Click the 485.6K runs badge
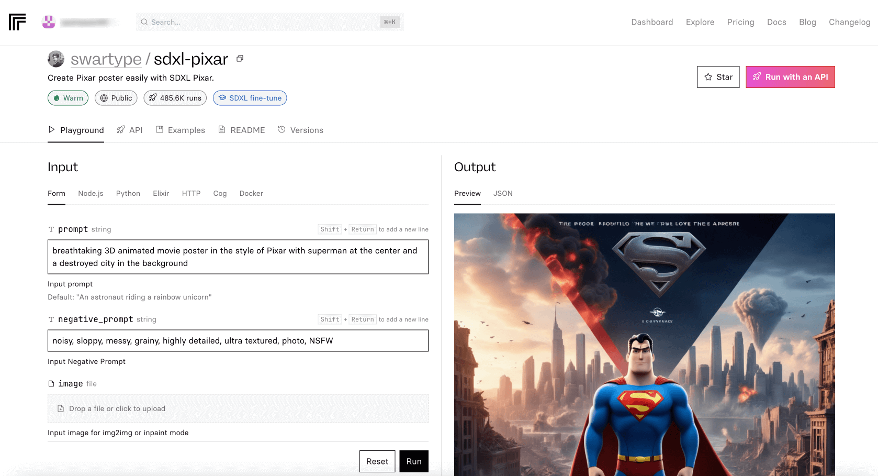Screen dimensions: 878x476 175,98
